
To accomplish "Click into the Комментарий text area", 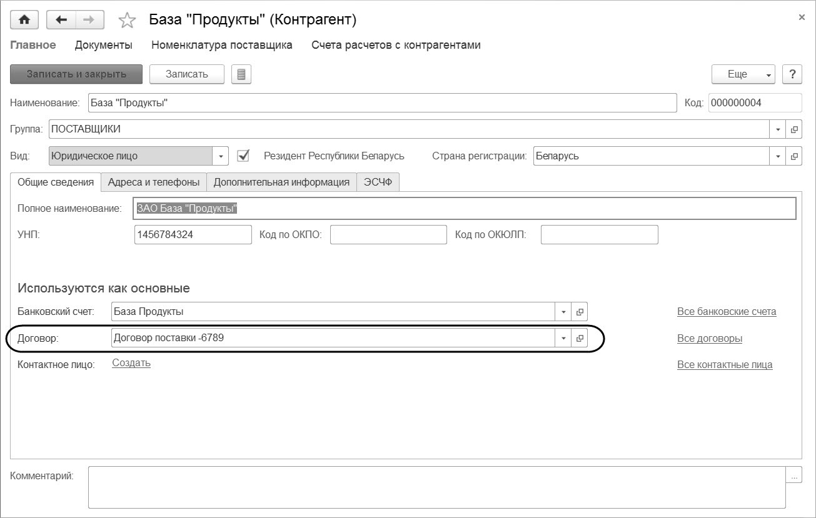I will pos(437,487).
